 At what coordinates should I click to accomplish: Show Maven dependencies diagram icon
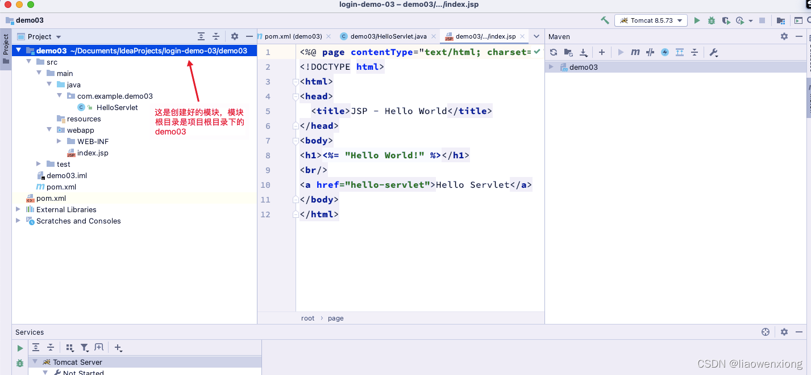tap(680, 52)
